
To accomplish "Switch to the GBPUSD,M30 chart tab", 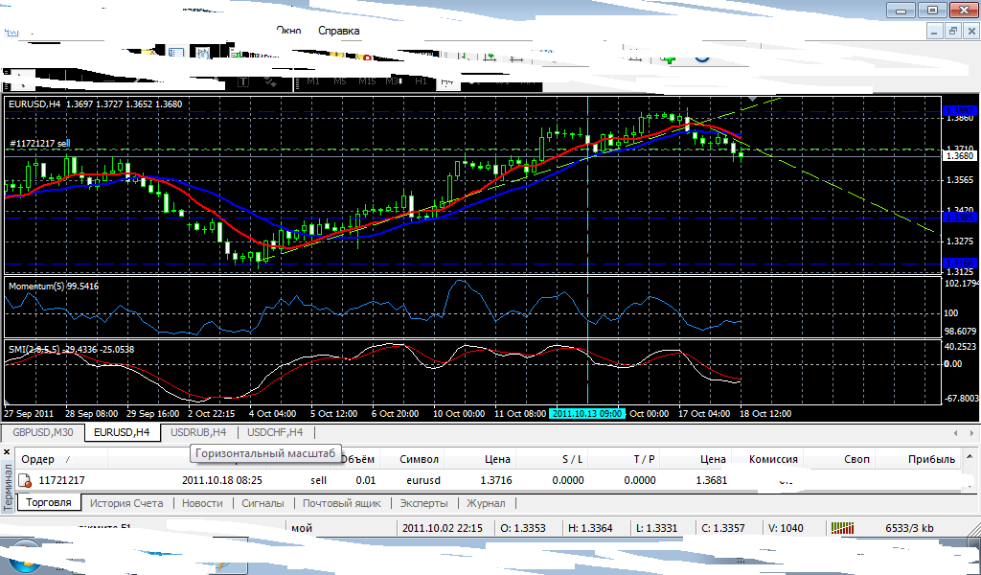I will (42, 432).
